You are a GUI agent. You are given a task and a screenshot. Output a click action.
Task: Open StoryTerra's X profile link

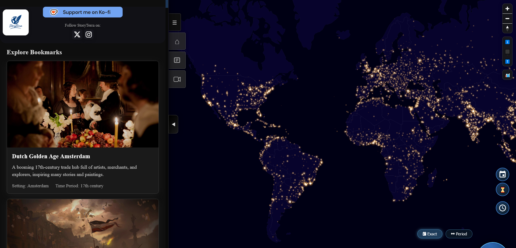(77, 34)
